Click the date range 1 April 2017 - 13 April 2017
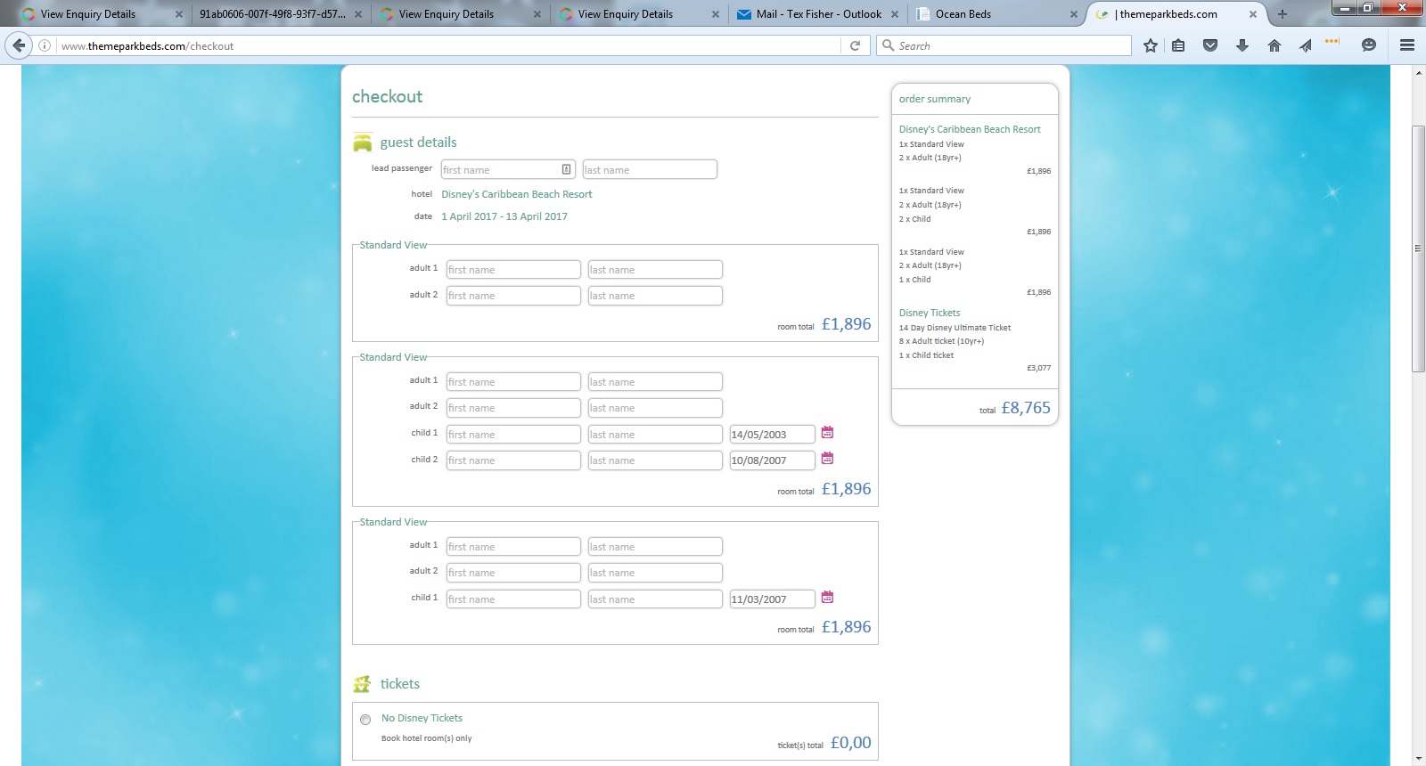 (504, 216)
